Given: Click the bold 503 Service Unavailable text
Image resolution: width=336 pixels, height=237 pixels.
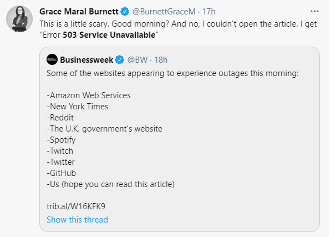Looking at the screenshot, I should tap(109, 35).
